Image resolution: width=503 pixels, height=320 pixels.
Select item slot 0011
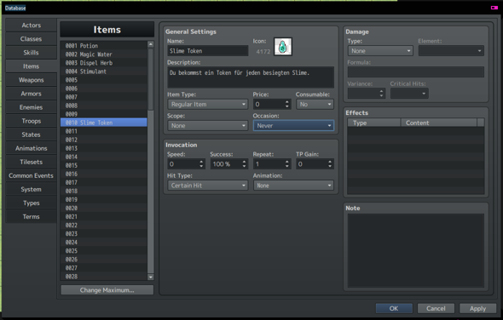[104, 131]
